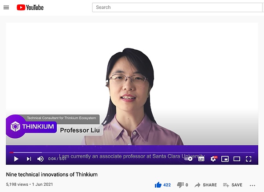Switch to theater mode
The image size is (264, 192).
pos(237,159)
